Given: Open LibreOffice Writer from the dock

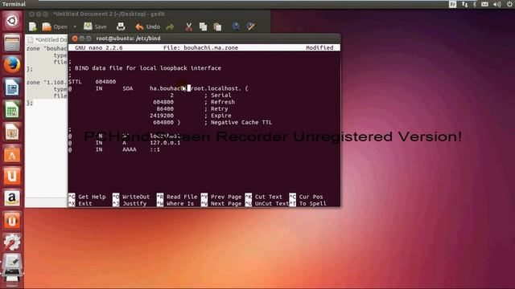Looking at the screenshot, I should (12, 88).
